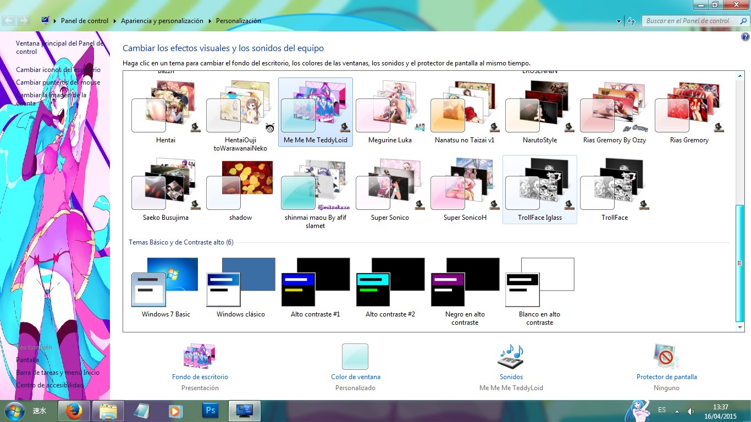Click the Color de ventana link

(x=356, y=377)
